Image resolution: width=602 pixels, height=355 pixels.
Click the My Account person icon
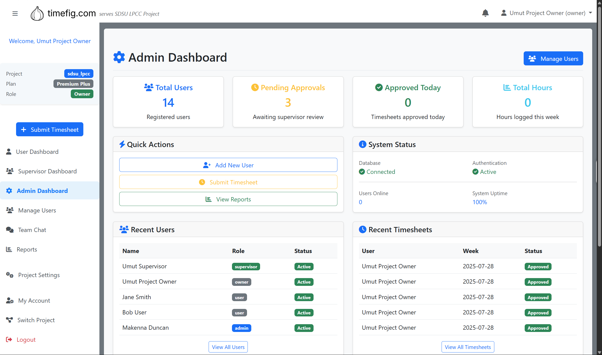(10, 300)
